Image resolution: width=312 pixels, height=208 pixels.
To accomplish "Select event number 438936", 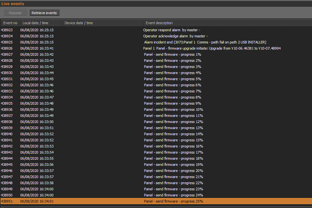I will coord(7,110).
